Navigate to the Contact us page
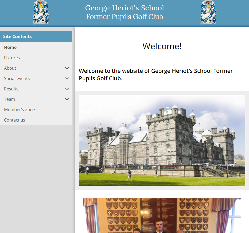This screenshot has height=233, width=249. click(15, 120)
